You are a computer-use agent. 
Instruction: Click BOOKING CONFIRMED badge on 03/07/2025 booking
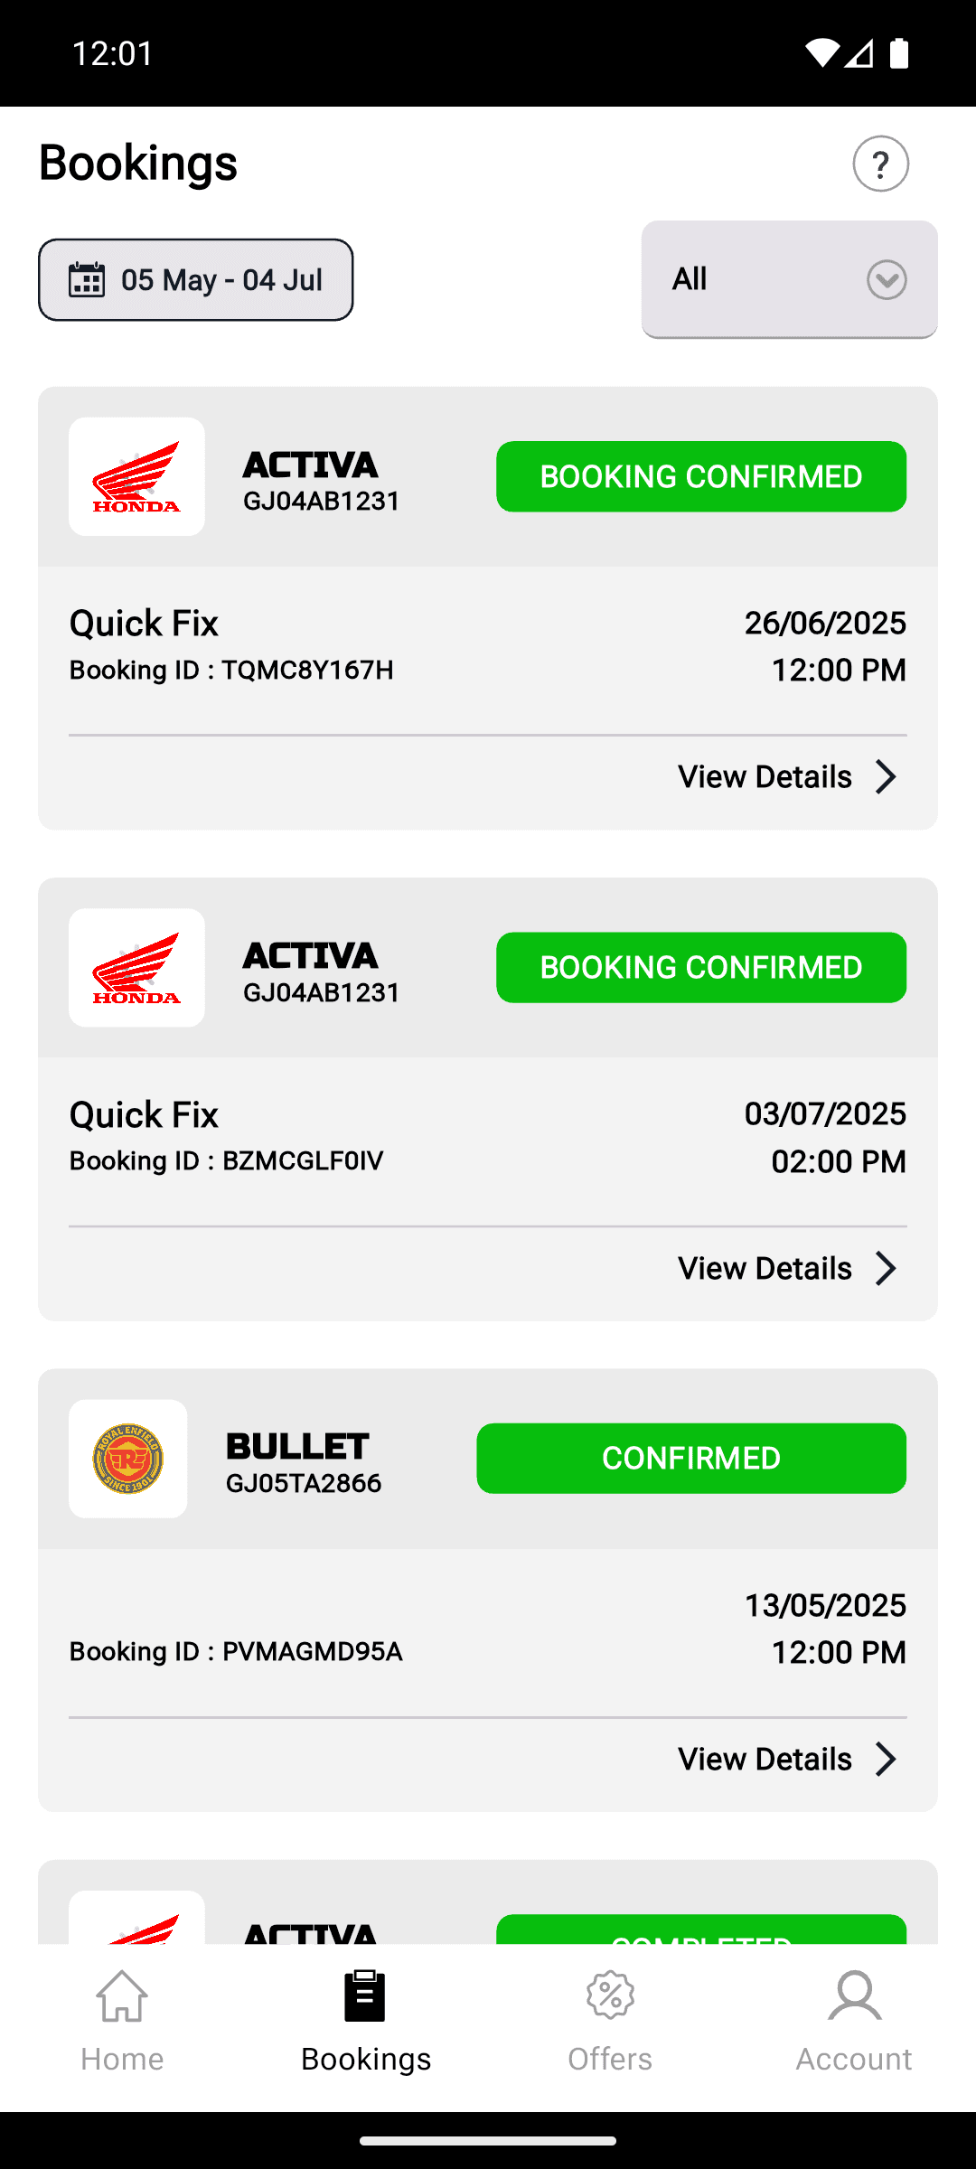click(701, 967)
